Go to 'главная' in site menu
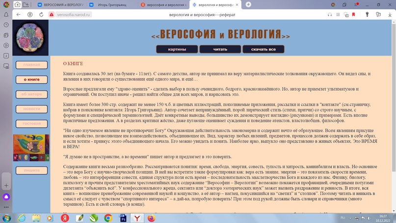Image resolution: width=396 pixels, height=223 pixels. click(31, 65)
